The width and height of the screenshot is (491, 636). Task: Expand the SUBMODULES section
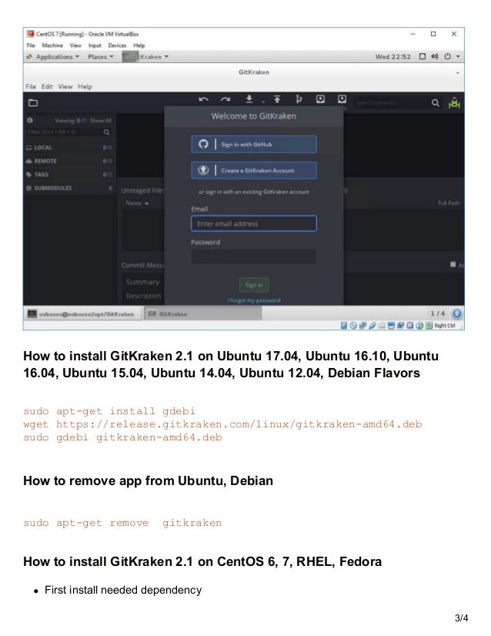click(69, 188)
